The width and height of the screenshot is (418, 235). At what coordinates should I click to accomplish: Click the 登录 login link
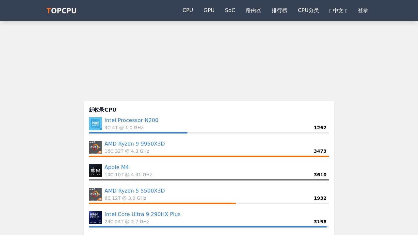coord(363,10)
